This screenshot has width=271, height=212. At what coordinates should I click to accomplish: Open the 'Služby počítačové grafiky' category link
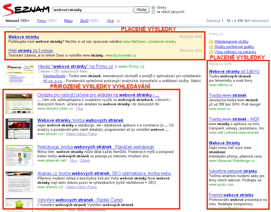[x=234, y=47]
